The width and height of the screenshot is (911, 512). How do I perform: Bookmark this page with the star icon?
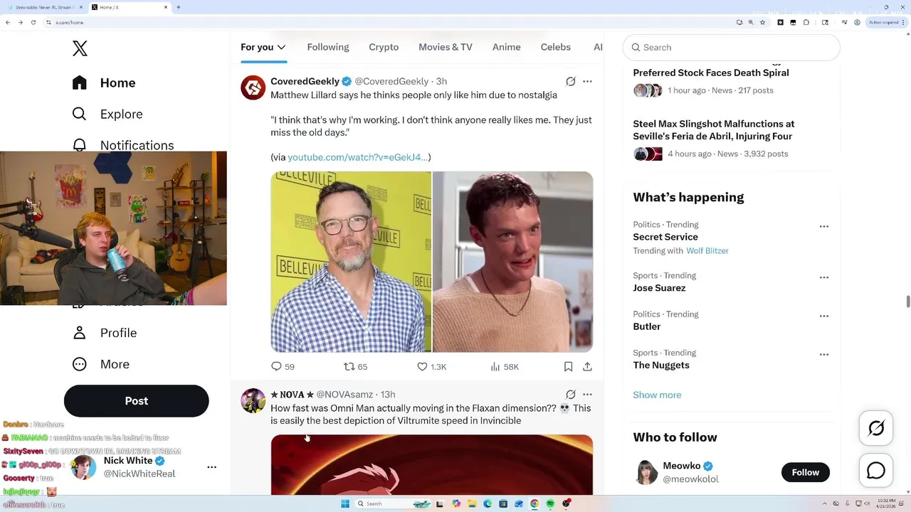[762, 22]
